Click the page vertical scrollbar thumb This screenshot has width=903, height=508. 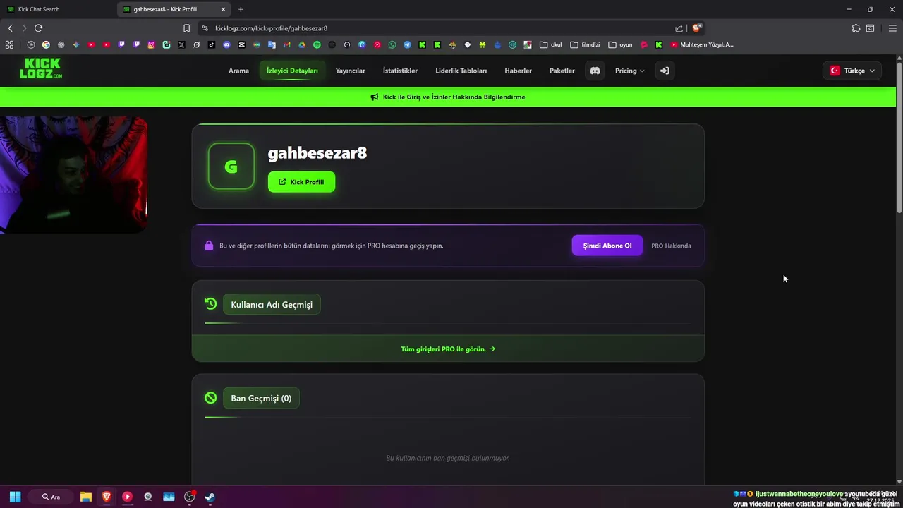(899, 138)
